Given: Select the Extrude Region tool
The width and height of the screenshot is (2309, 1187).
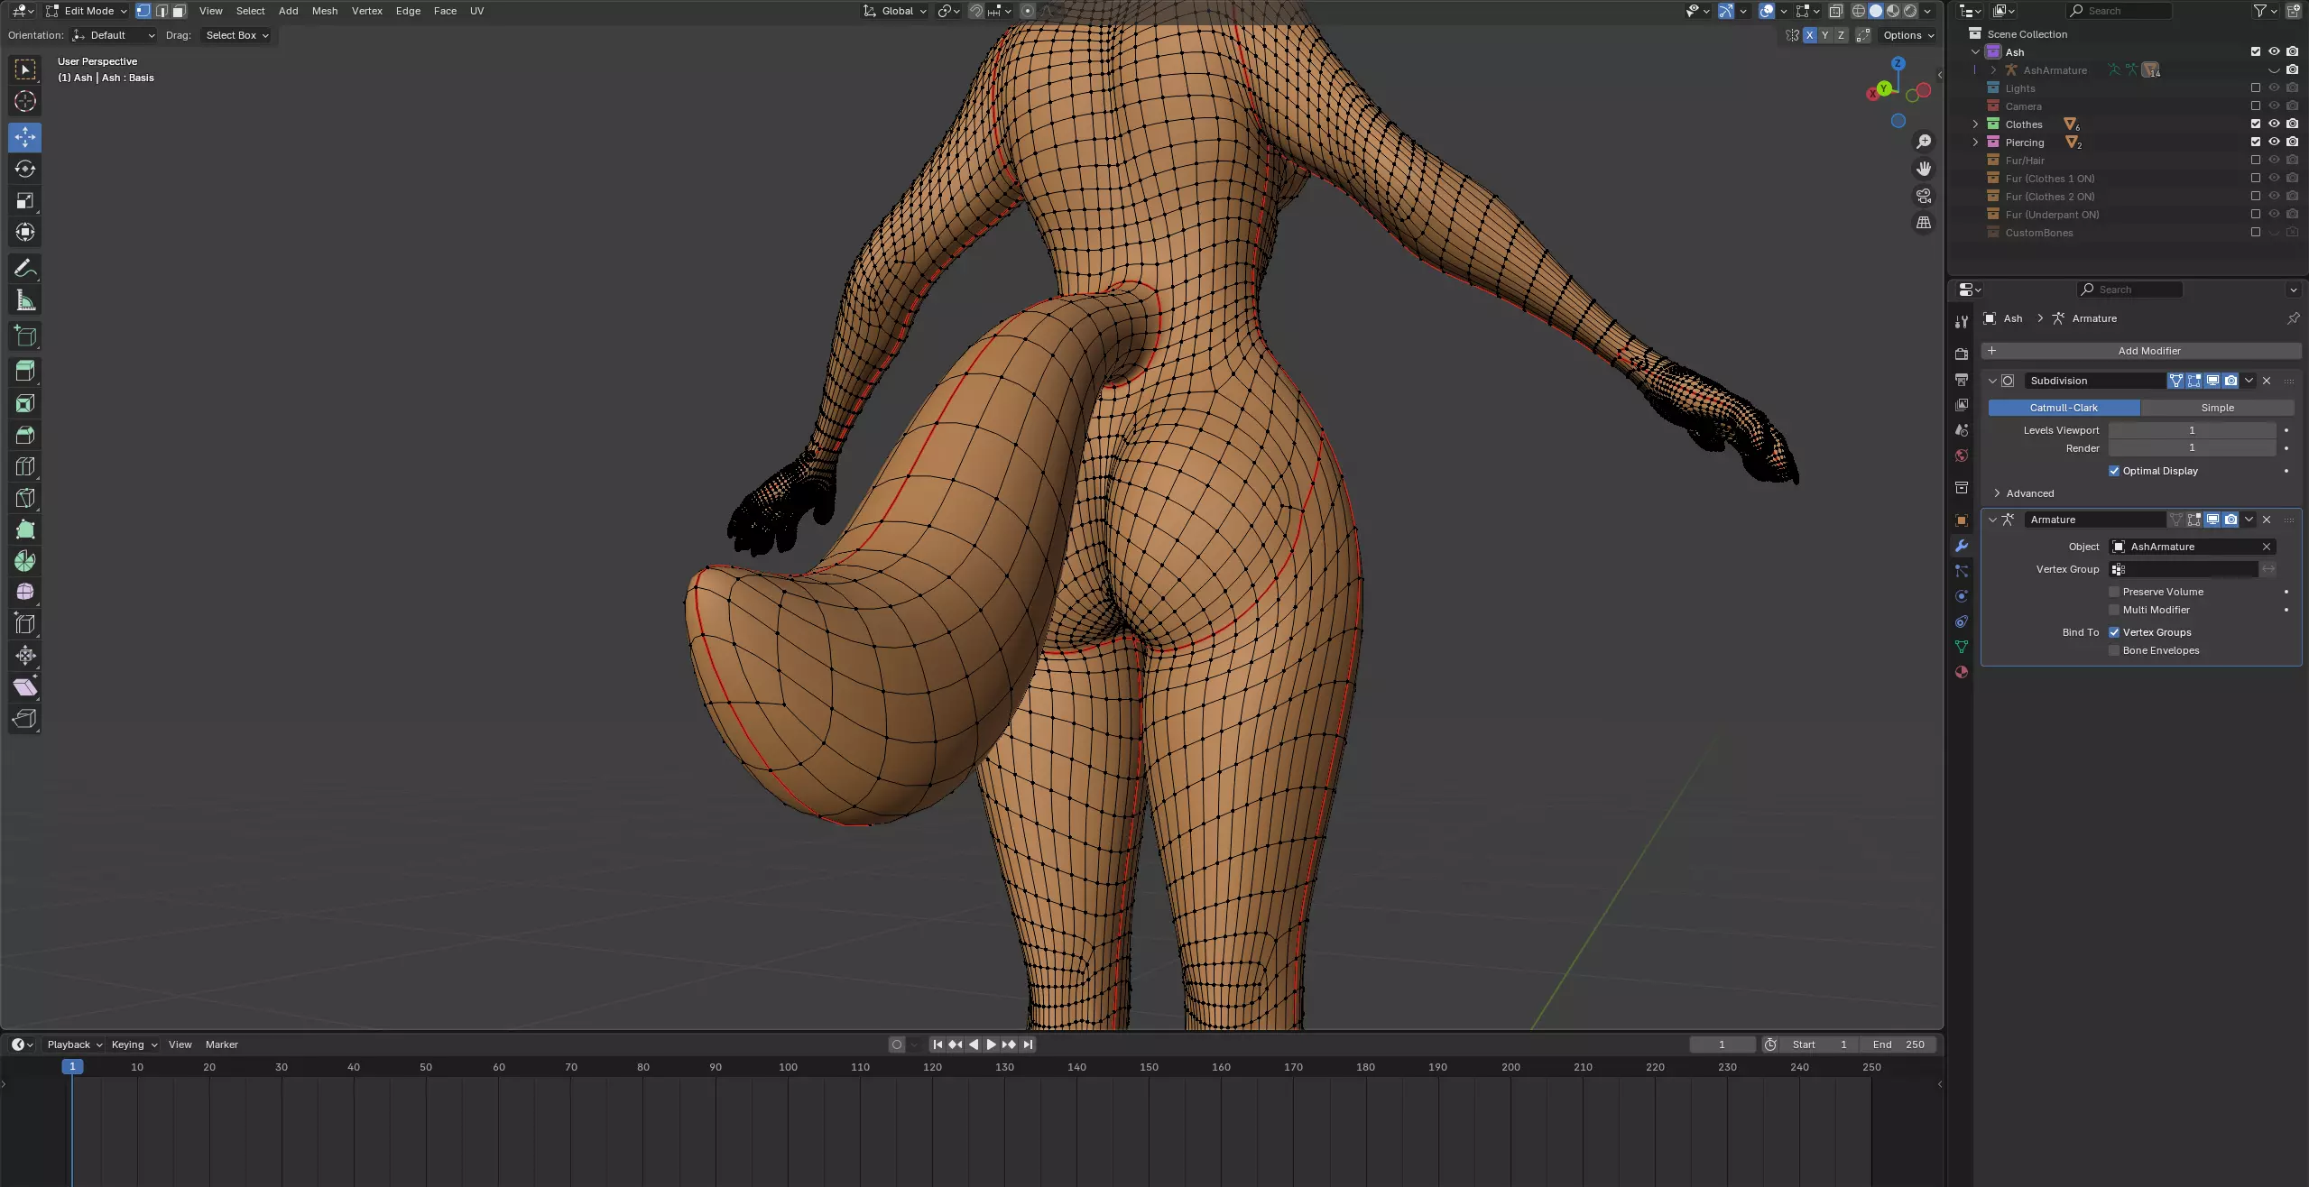Looking at the screenshot, I should tap(25, 372).
